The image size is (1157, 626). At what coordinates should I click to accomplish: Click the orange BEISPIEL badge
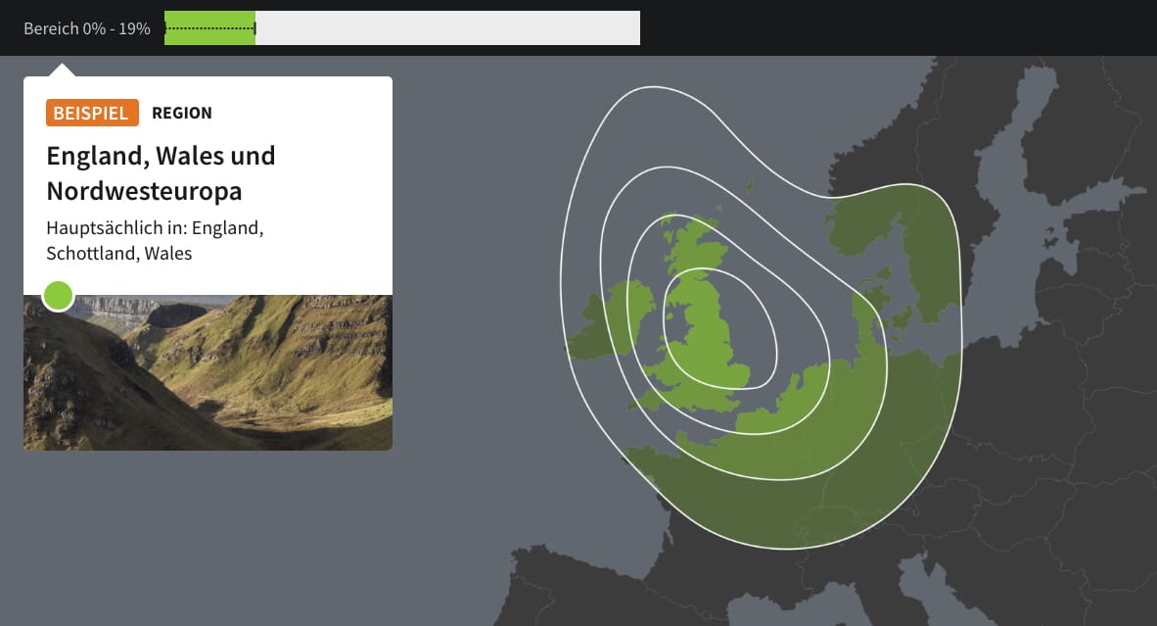[x=92, y=113]
